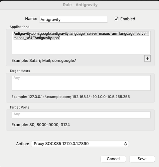Click inside the Applications text area
The image size is (159, 167).
pyautogui.click(x=81, y=43)
